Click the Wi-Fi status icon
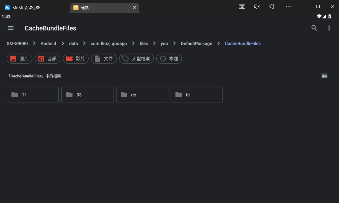 click(x=319, y=16)
